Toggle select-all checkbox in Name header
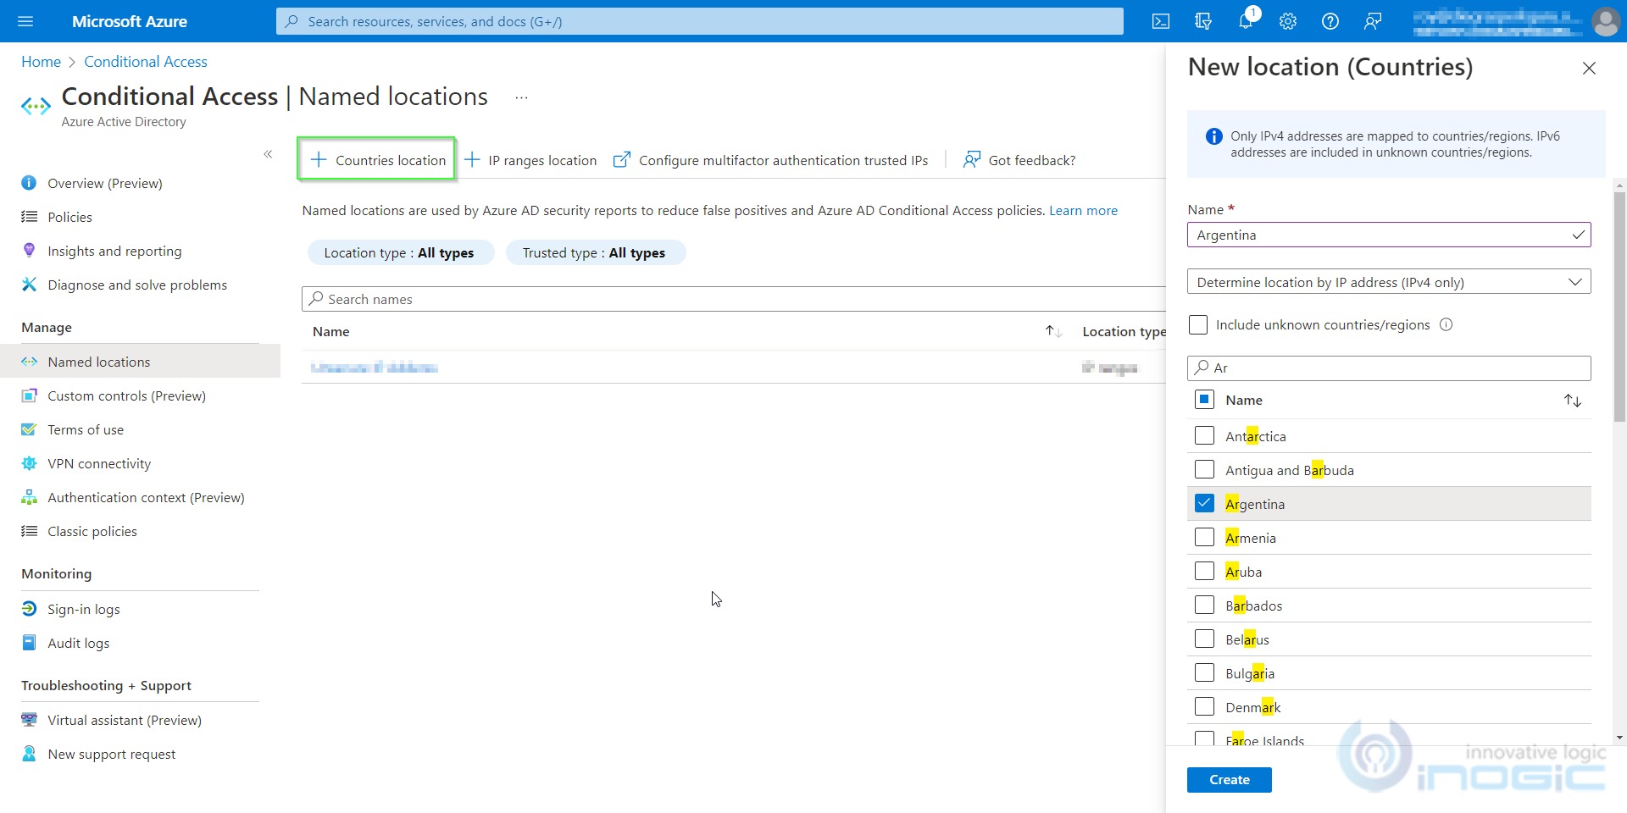 pos(1204,399)
